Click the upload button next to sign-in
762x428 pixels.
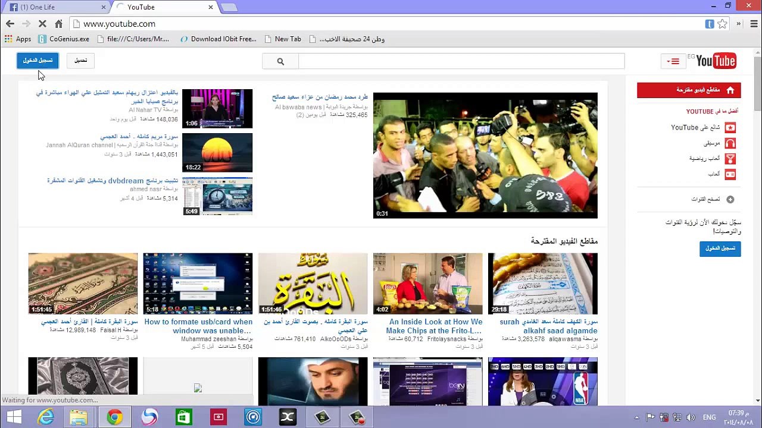80,61
